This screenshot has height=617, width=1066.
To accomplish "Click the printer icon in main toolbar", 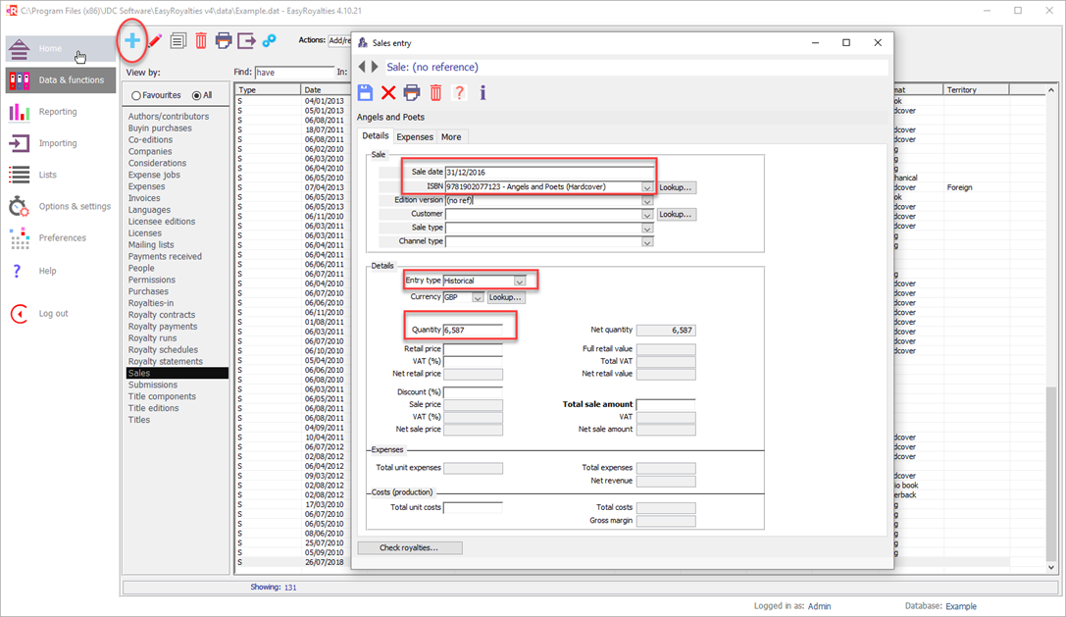I will 224,41.
